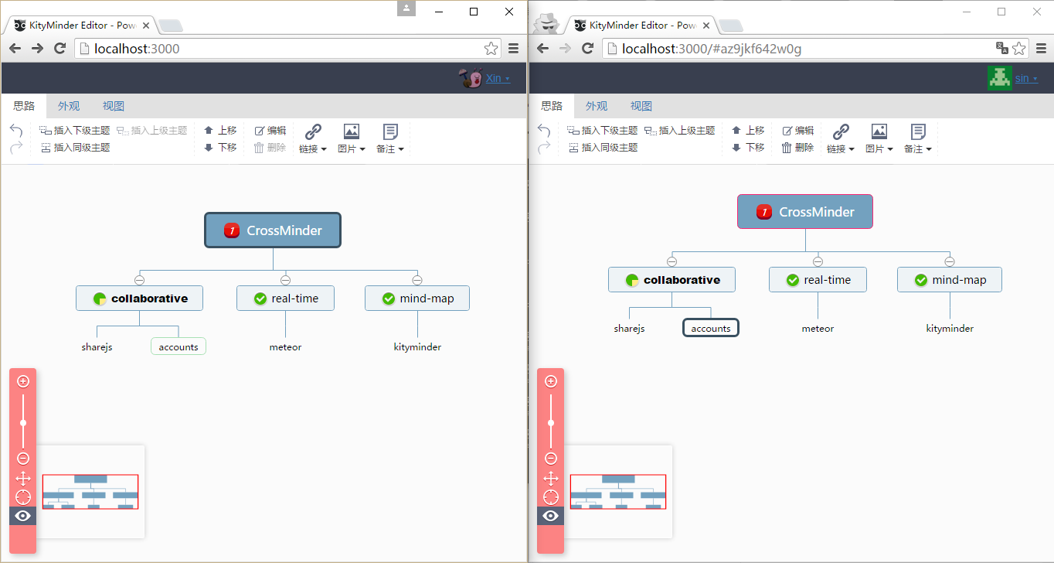Collapse collaborative branch in left window
This screenshot has width=1054, height=563.
click(140, 280)
